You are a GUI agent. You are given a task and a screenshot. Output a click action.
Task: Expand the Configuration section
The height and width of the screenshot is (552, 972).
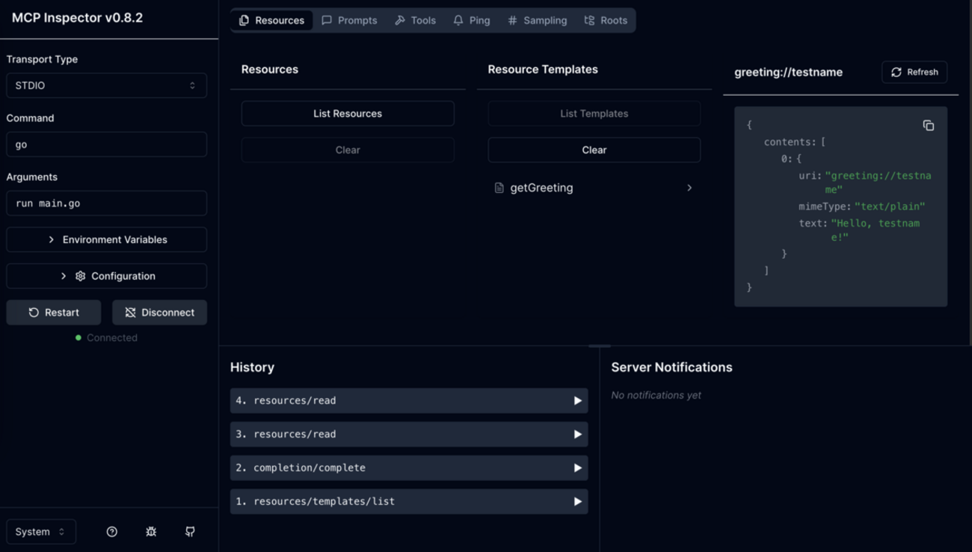106,276
